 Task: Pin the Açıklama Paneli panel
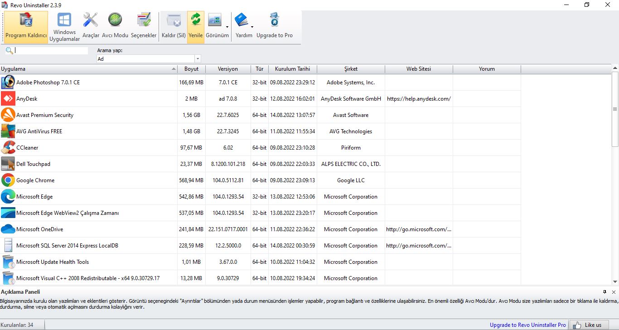pyautogui.click(x=604, y=292)
